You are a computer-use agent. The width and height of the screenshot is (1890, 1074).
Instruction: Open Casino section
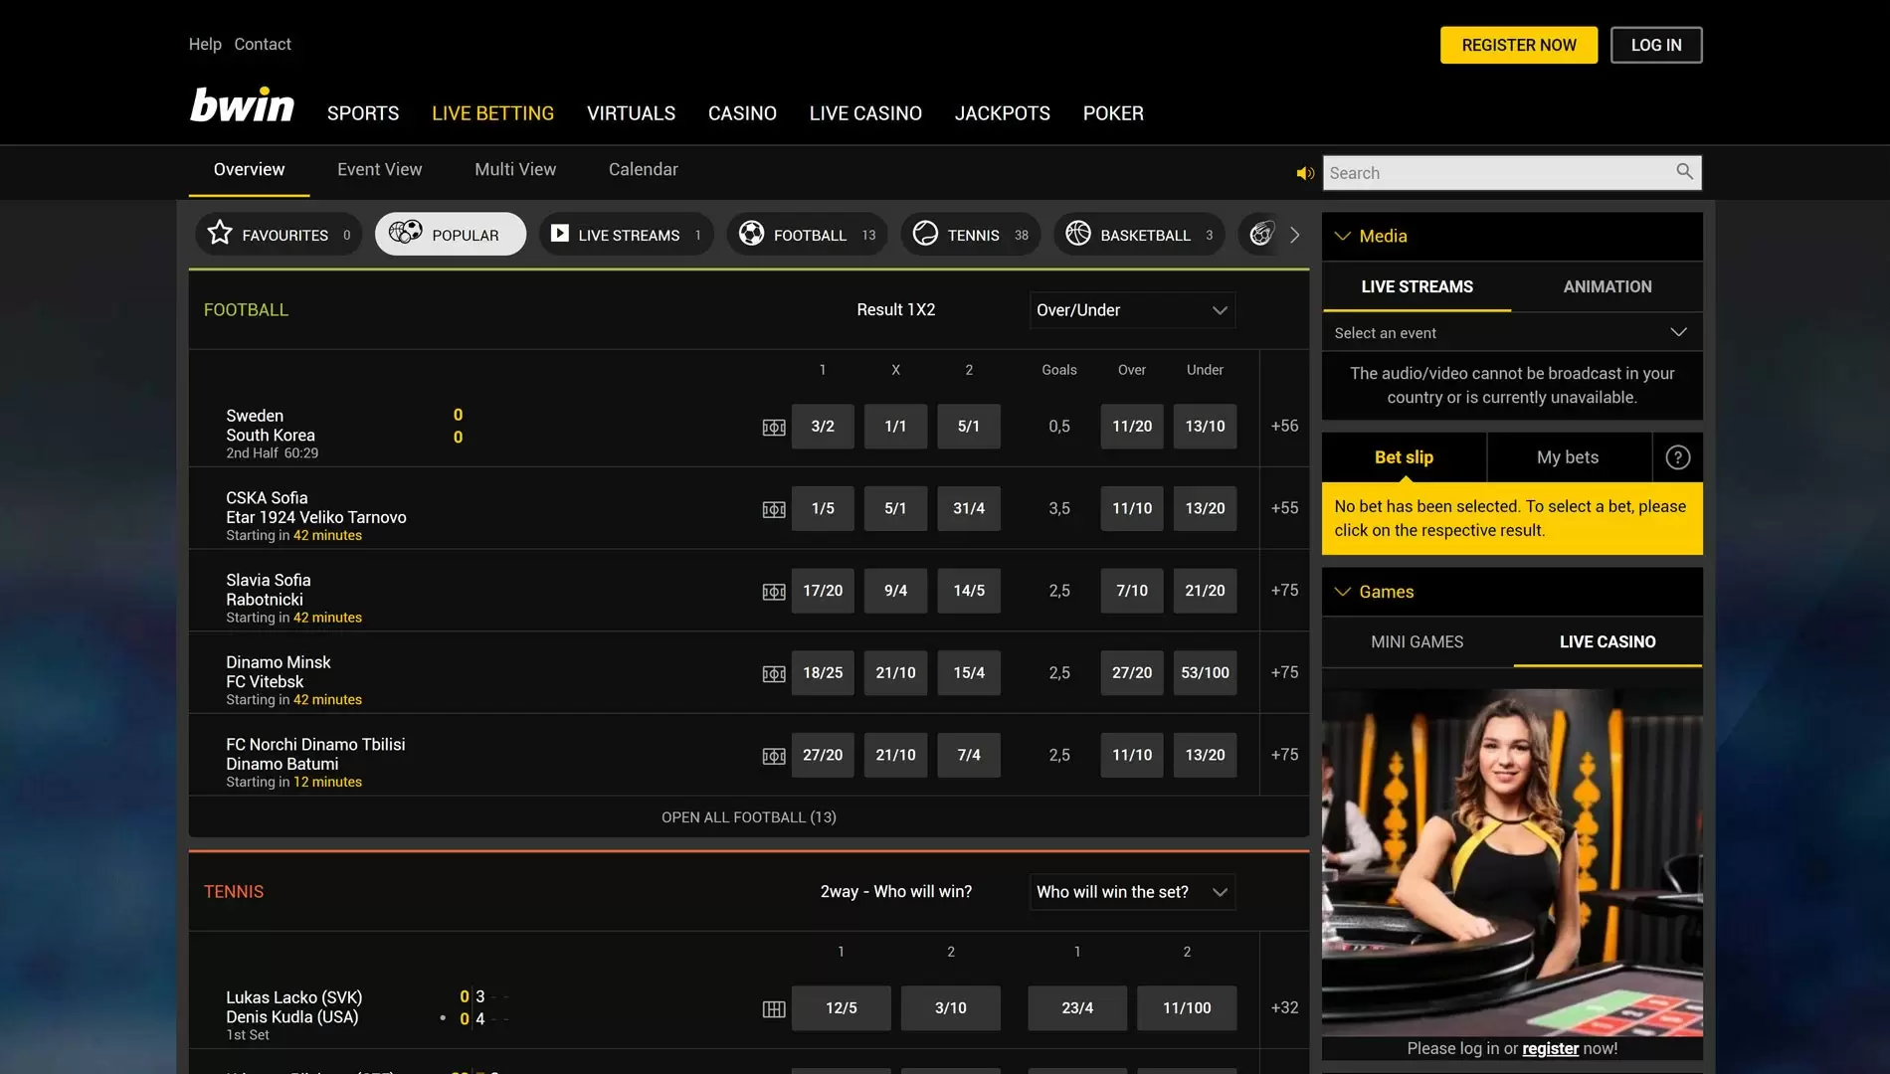742,113
